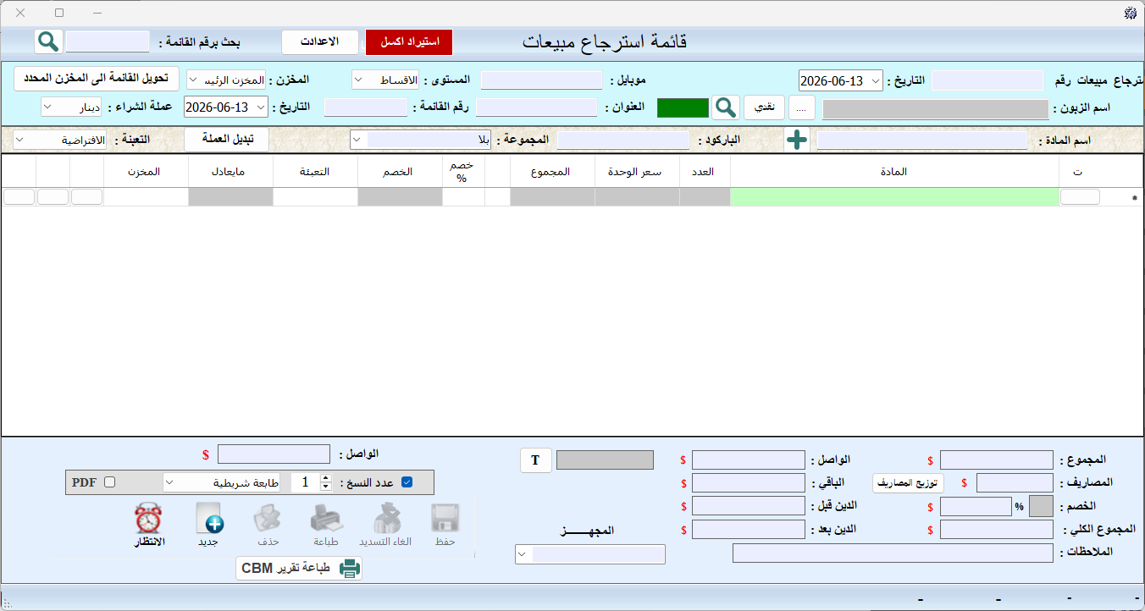1145x611 pixels.
Task: Click the green color box beside العنوان
Action: [x=683, y=107]
